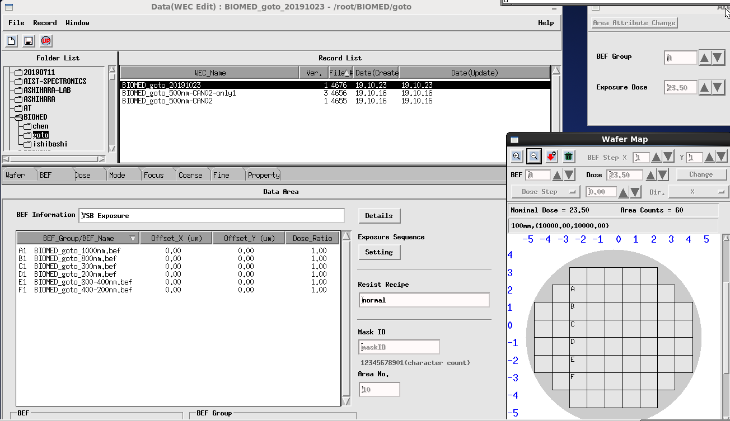The width and height of the screenshot is (730, 421).
Task: Click the Exposure Sequence Setting button
Action: 379,252
